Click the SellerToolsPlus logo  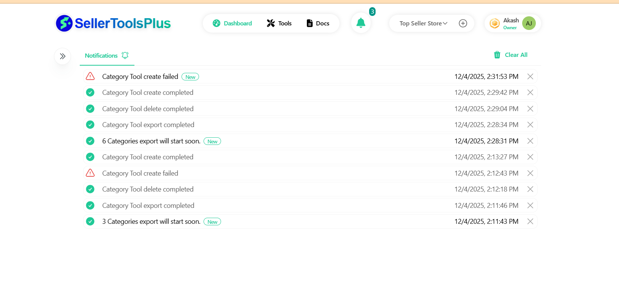pyautogui.click(x=113, y=23)
